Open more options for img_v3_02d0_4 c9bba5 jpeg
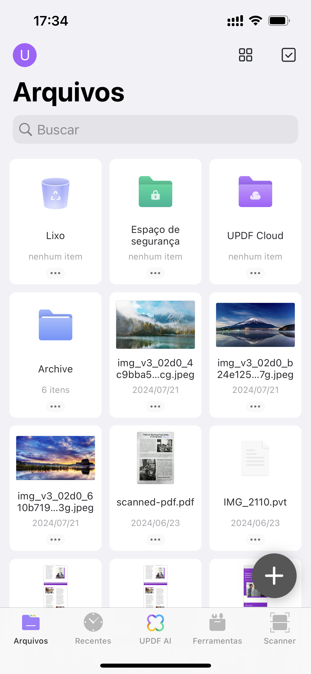Viewport: 311px width, 674px height. tap(155, 406)
